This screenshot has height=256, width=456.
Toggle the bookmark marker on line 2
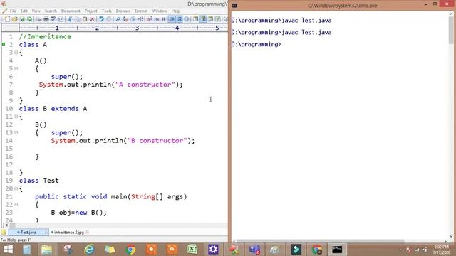pyautogui.click(x=4, y=44)
